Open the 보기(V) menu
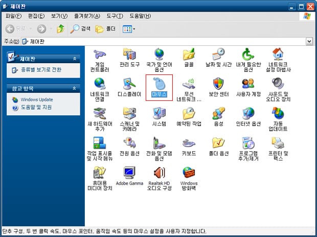Image resolution: width=317 pixels, height=237 pixels. pyautogui.click(x=52, y=16)
